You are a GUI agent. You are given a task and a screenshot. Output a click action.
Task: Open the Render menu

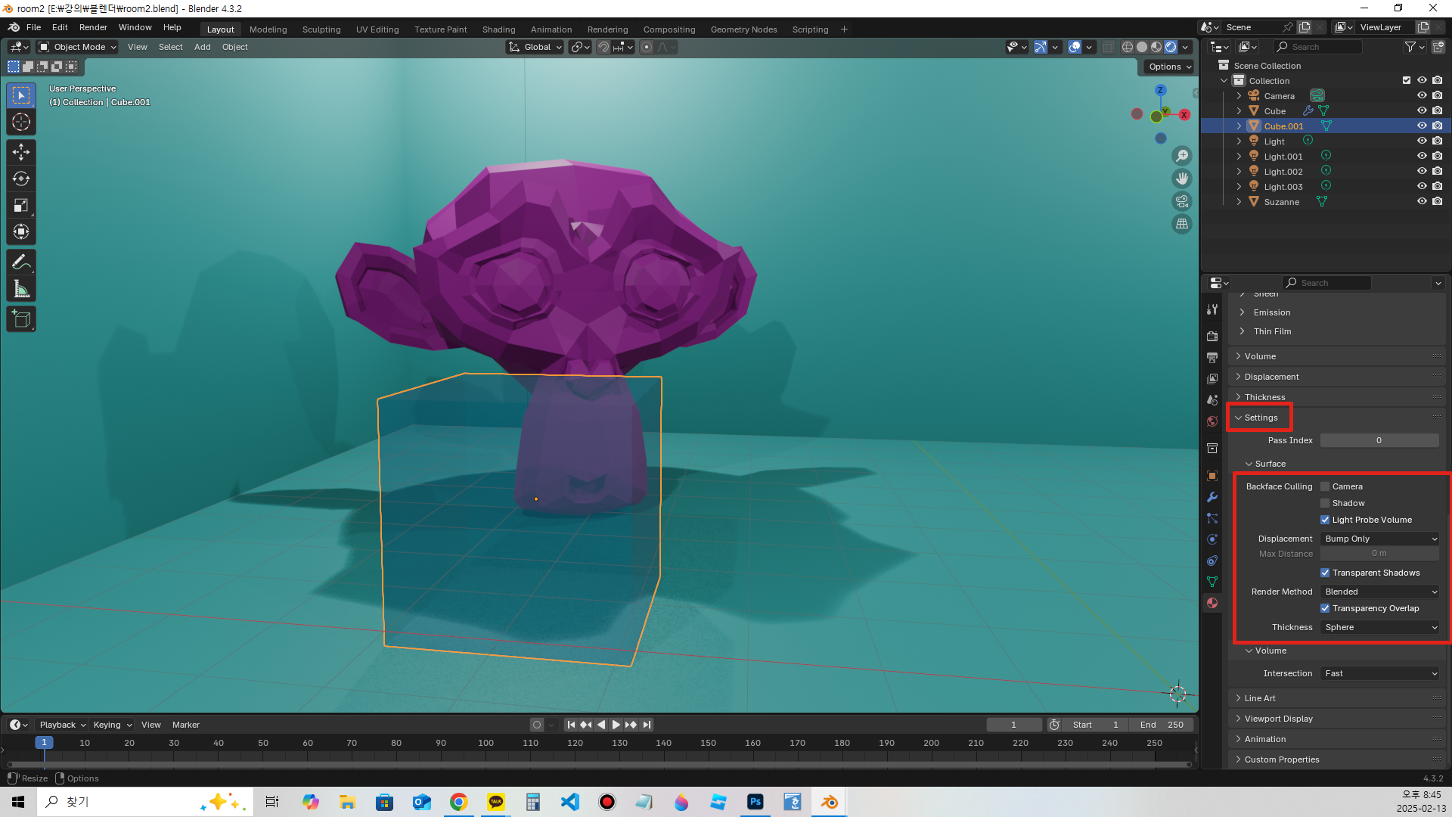[93, 27]
